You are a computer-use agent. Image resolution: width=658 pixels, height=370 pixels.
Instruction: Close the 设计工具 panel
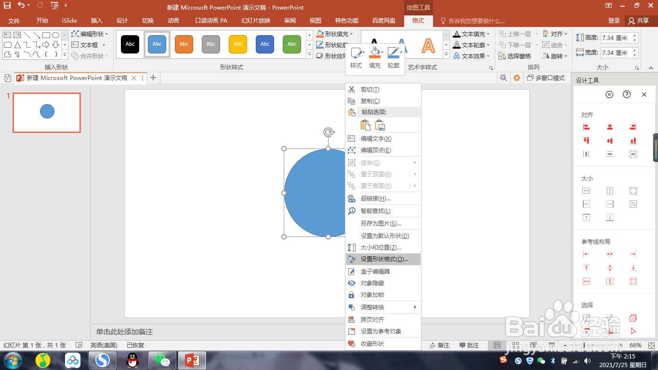(x=644, y=94)
